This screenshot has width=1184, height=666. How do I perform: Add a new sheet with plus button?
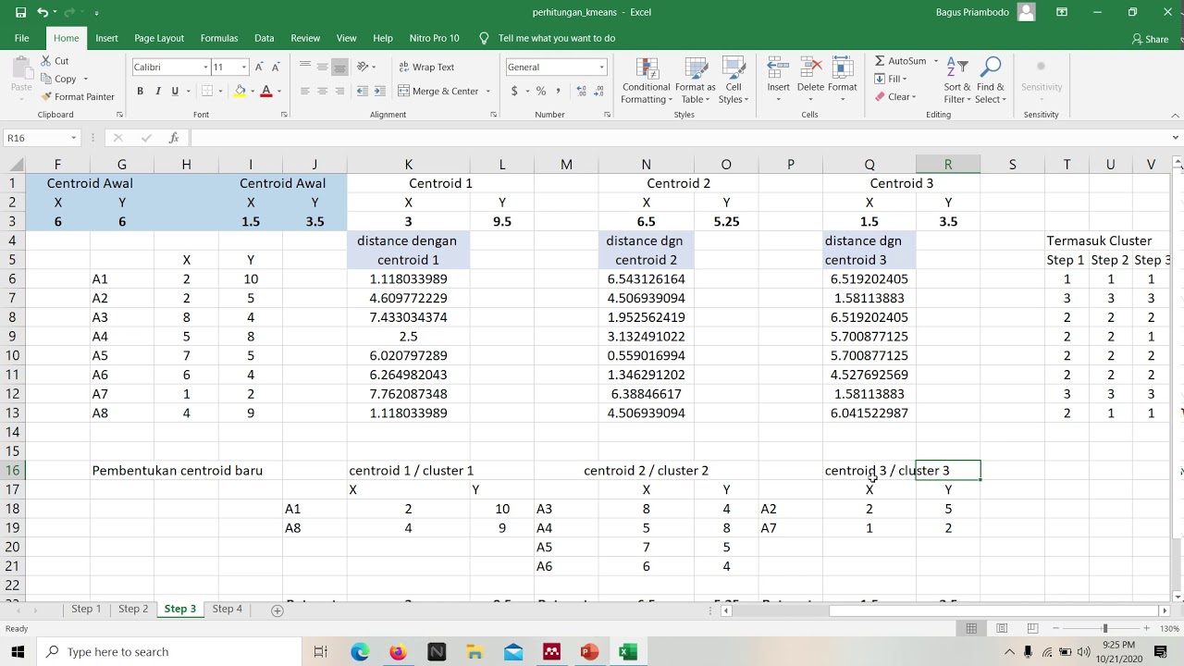[277, 610]
